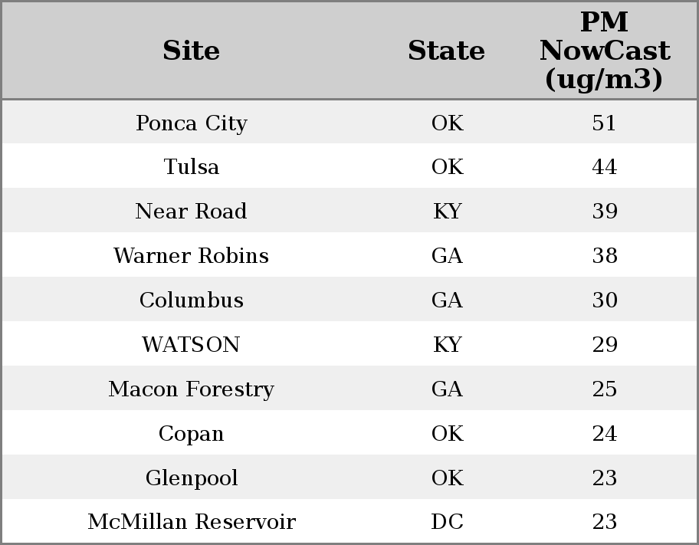The height and width of the screenshot is (545, 699).
Task: Click the PM value 30 for Columbus
Action: [604, 300]
